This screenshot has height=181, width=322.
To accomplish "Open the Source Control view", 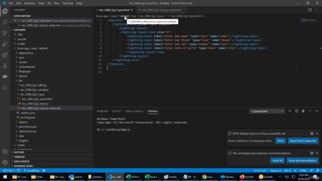I will click(x=5, y=33).
